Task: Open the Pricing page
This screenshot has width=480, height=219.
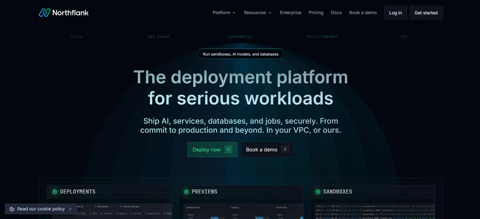Action: click(316, 13)
